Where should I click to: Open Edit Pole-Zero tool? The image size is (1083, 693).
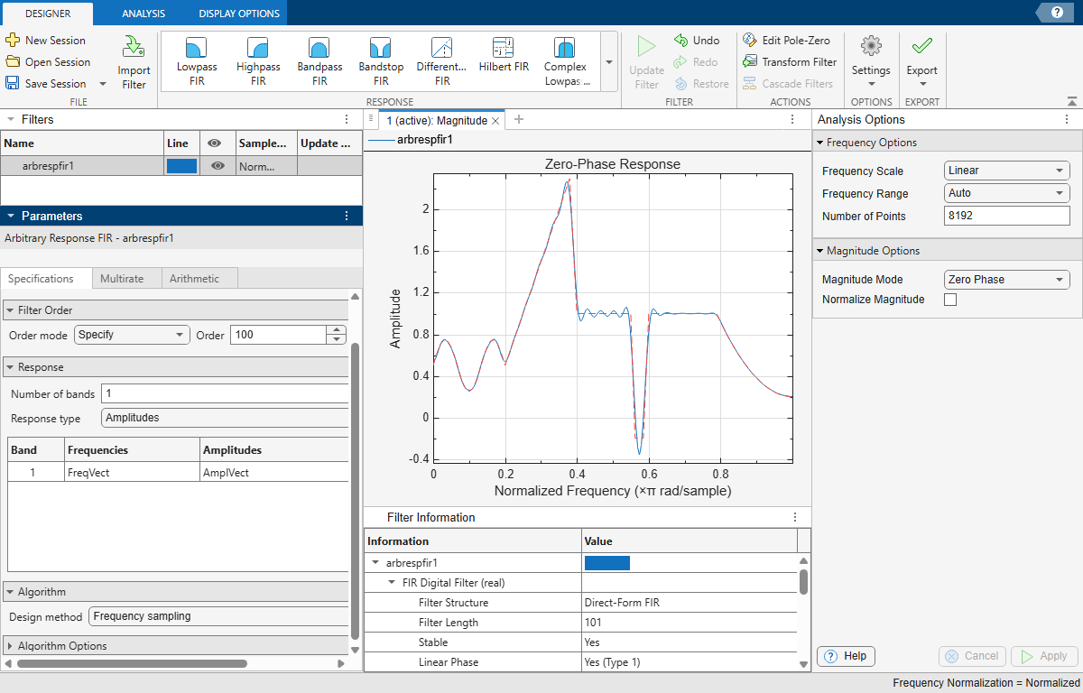(x=786, y=41)
